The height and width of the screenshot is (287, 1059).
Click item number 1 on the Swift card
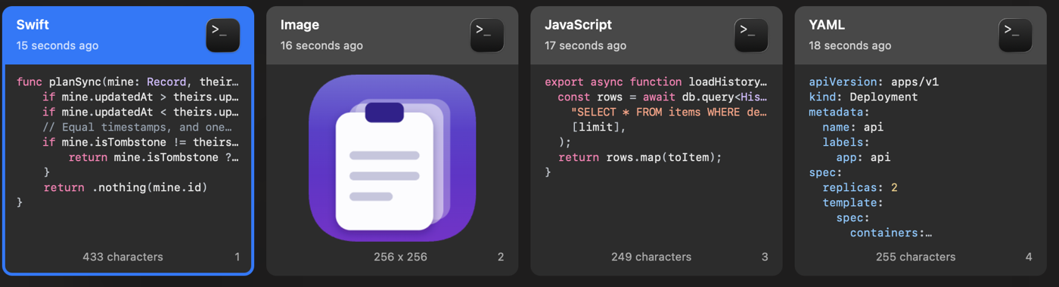[237, 257]
